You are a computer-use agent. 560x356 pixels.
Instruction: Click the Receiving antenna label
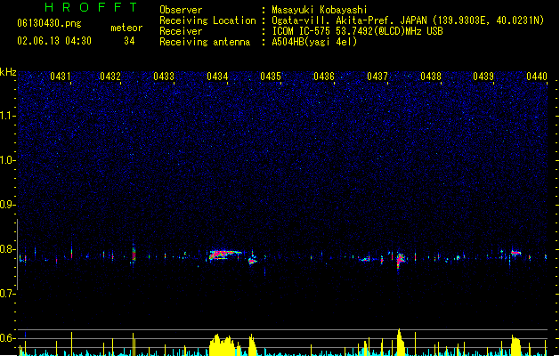205,42
